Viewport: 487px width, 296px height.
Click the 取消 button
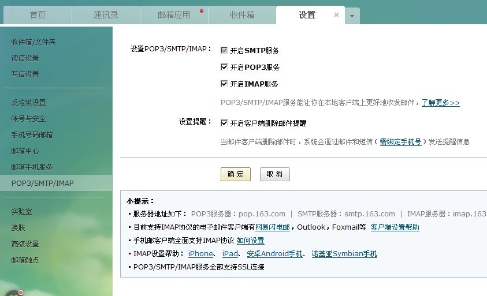coord(274,174)
